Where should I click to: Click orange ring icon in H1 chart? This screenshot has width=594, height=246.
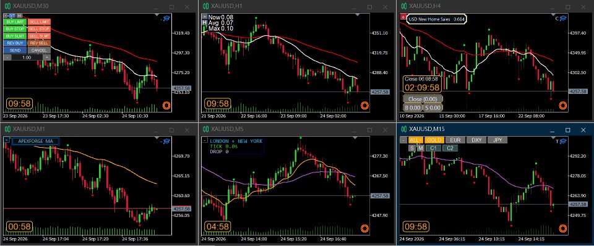(364, 106)
